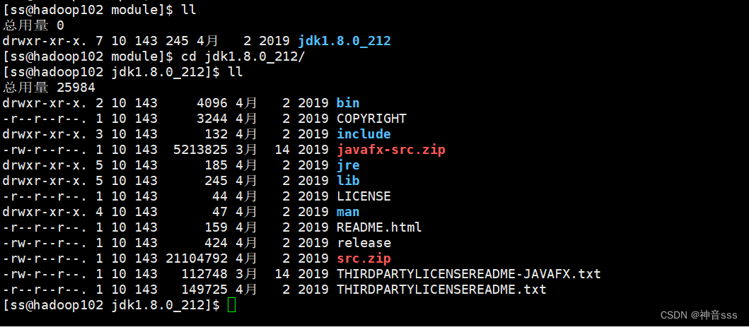Click the blue jdk1.8.0_212 directory listing
This screenshot has width=749, height=327.
344,41
